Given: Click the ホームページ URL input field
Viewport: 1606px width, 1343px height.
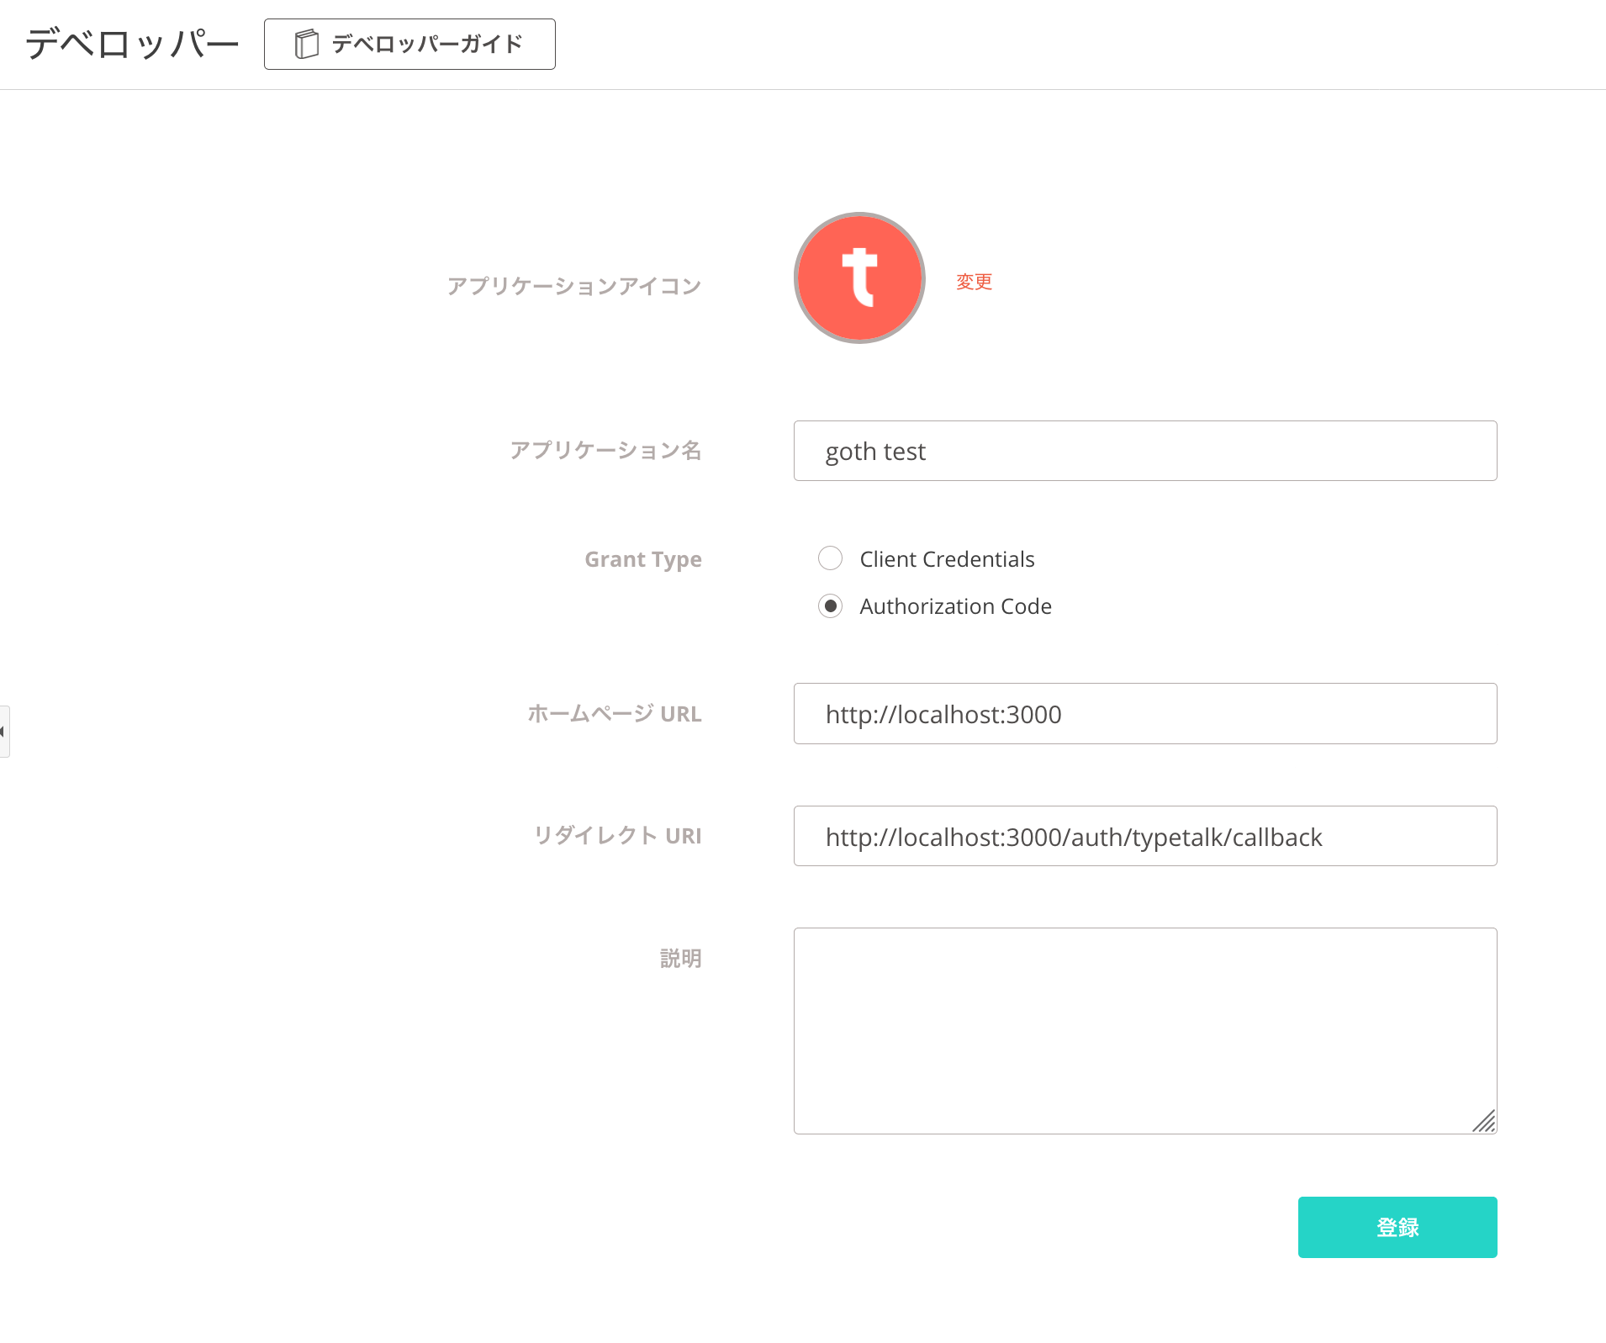Looking at the screenshot, I should 1145,714.
